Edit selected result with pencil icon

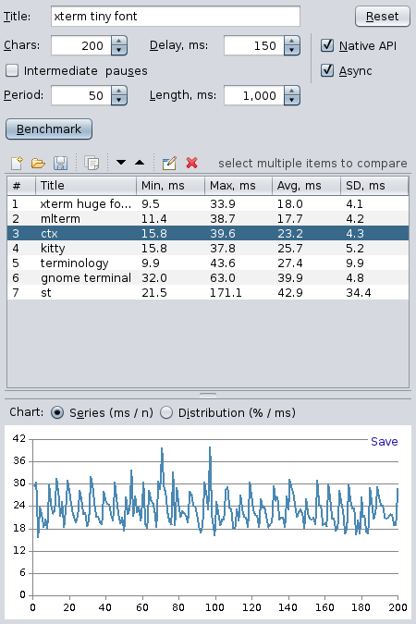(x=169, y=163)
